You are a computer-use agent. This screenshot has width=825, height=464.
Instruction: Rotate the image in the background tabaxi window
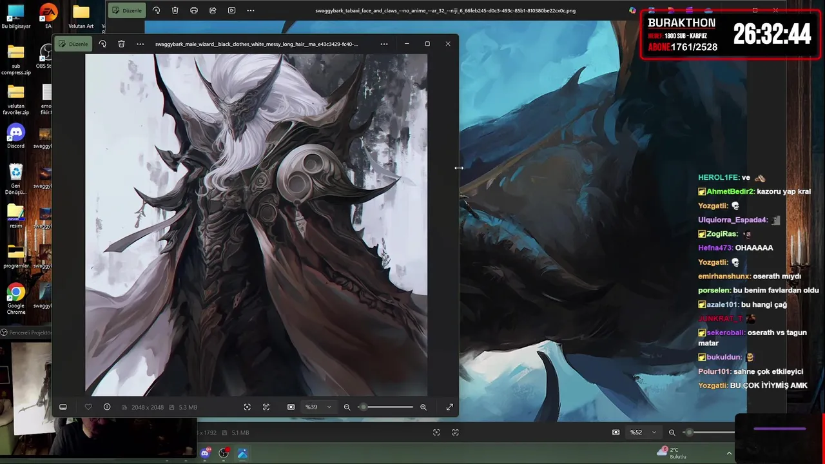tap(156, 10)
